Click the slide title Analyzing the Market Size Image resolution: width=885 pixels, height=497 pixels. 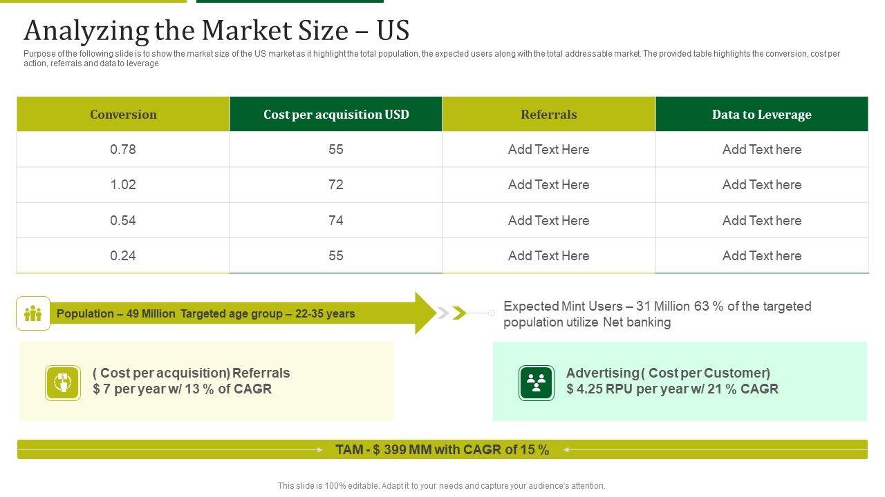point(216,31)
